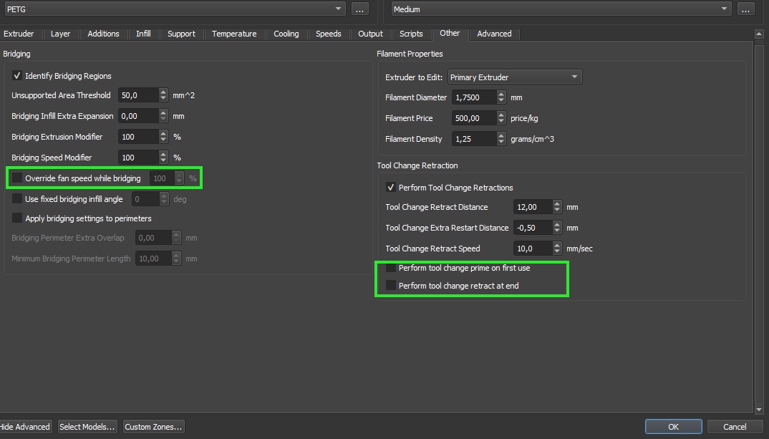This screenshot has height=439, width=769.
Task: Open the Cooling tab
Action: pyautogui.click(x=286, y=34)
